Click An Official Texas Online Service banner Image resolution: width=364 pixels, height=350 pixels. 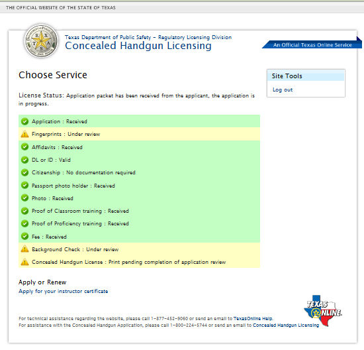pyautogui.click(x=312, y=44)
